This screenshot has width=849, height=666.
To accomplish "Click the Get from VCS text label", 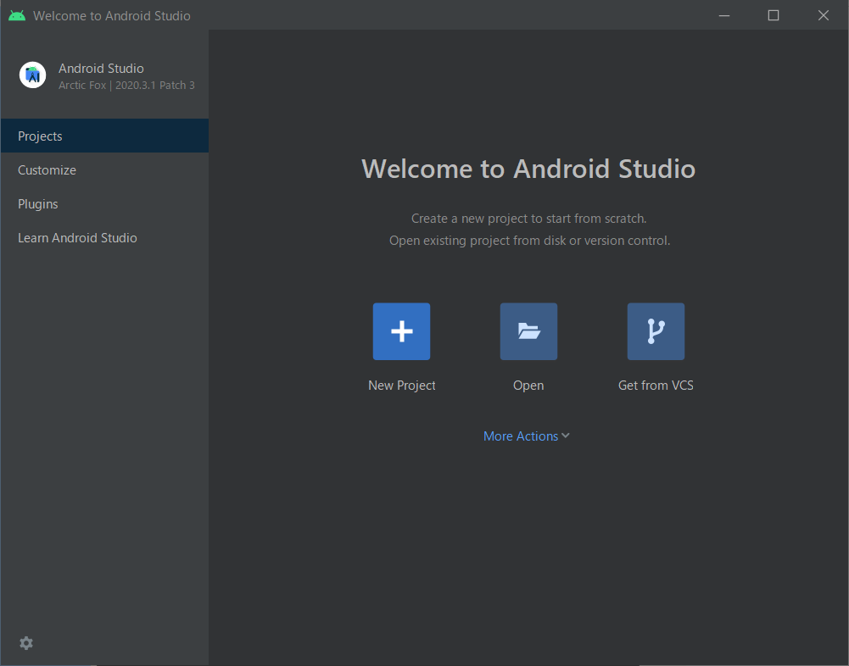I will 656,386.
